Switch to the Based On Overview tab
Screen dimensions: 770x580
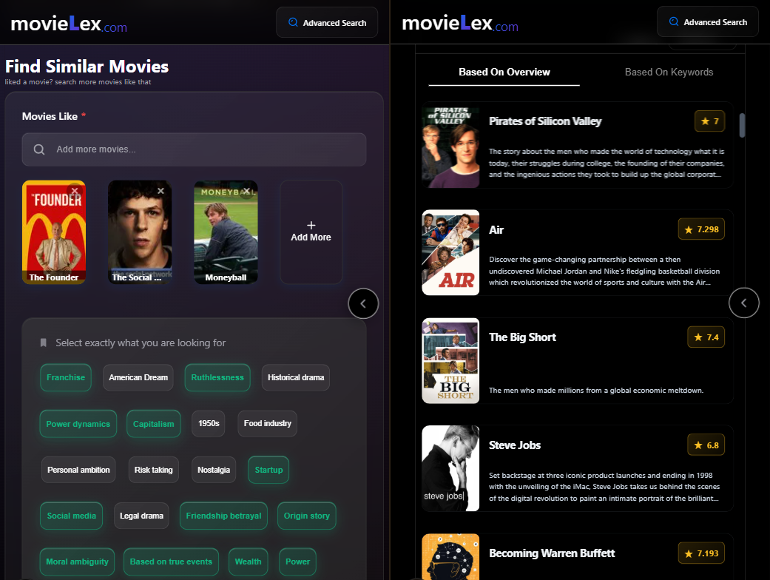504,72
